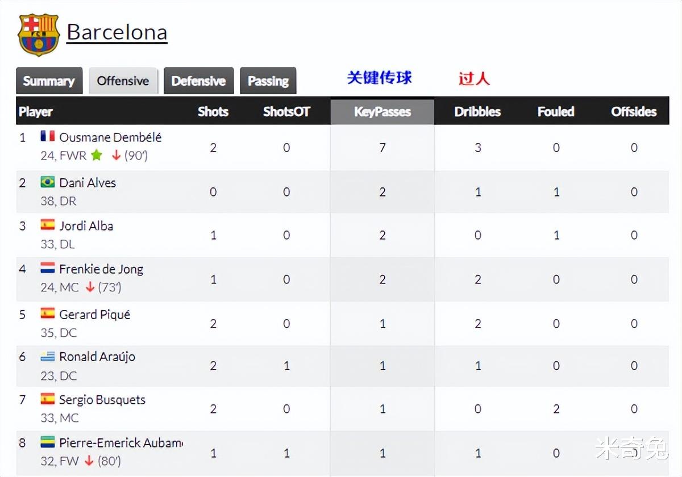This screenshot has height=477, width=682.
Task: Switch to the Defensive tab
Action: (x=198, y=81)
